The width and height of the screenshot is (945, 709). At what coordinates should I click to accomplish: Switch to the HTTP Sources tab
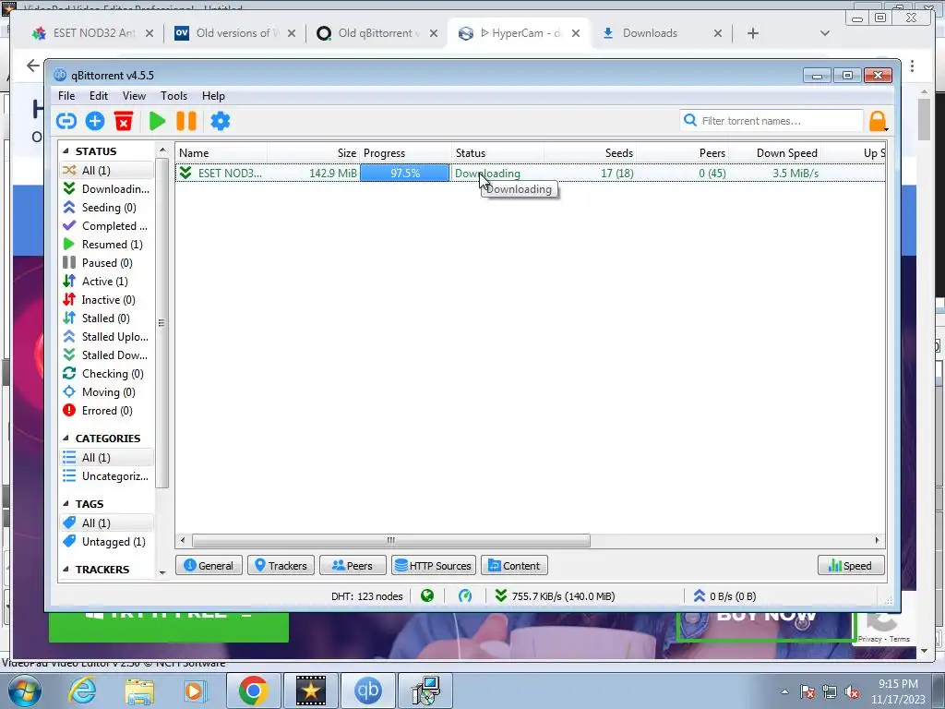click(x=434, y=566)
